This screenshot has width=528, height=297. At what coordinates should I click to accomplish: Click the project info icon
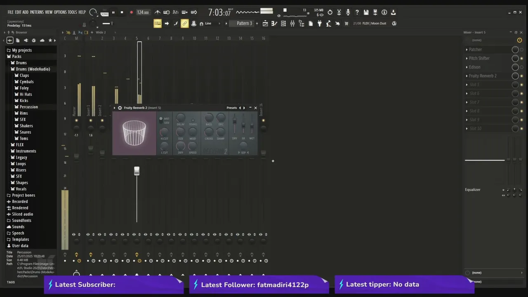384,12
